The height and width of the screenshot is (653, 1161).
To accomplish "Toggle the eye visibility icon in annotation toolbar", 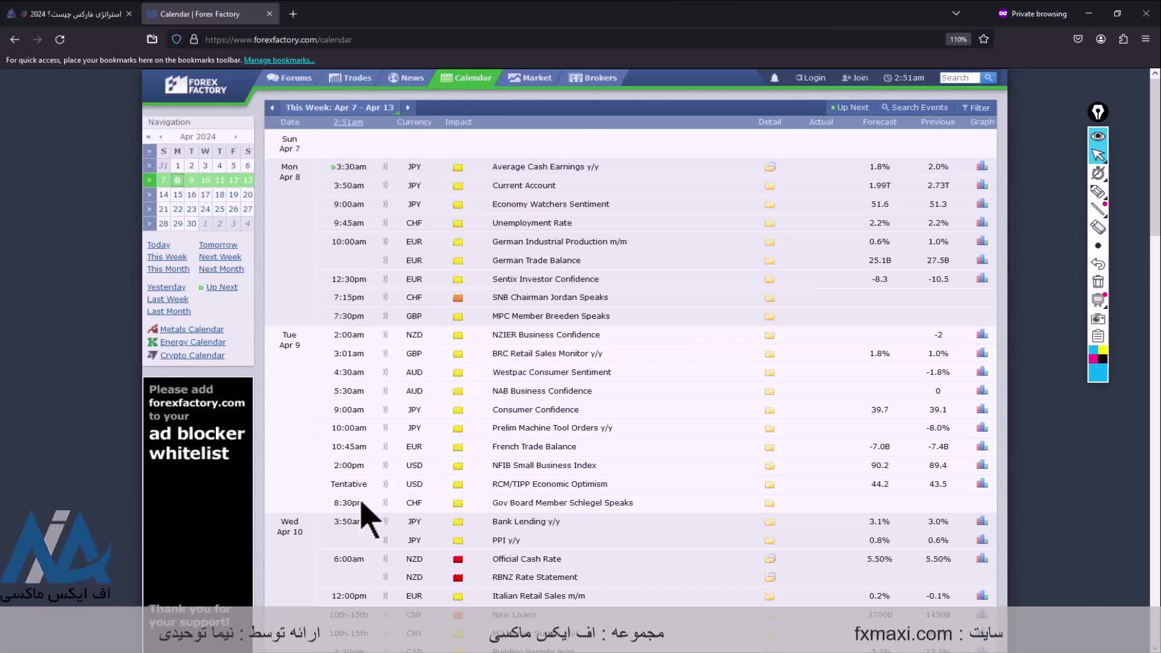I will tap(1098, 136).
